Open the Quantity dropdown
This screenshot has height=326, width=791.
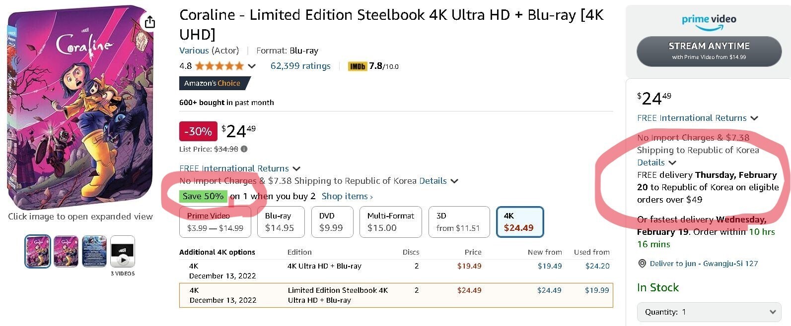click(x=709, y=312)
